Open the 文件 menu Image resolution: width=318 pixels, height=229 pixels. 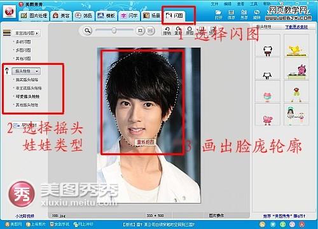tap(214, 4)
